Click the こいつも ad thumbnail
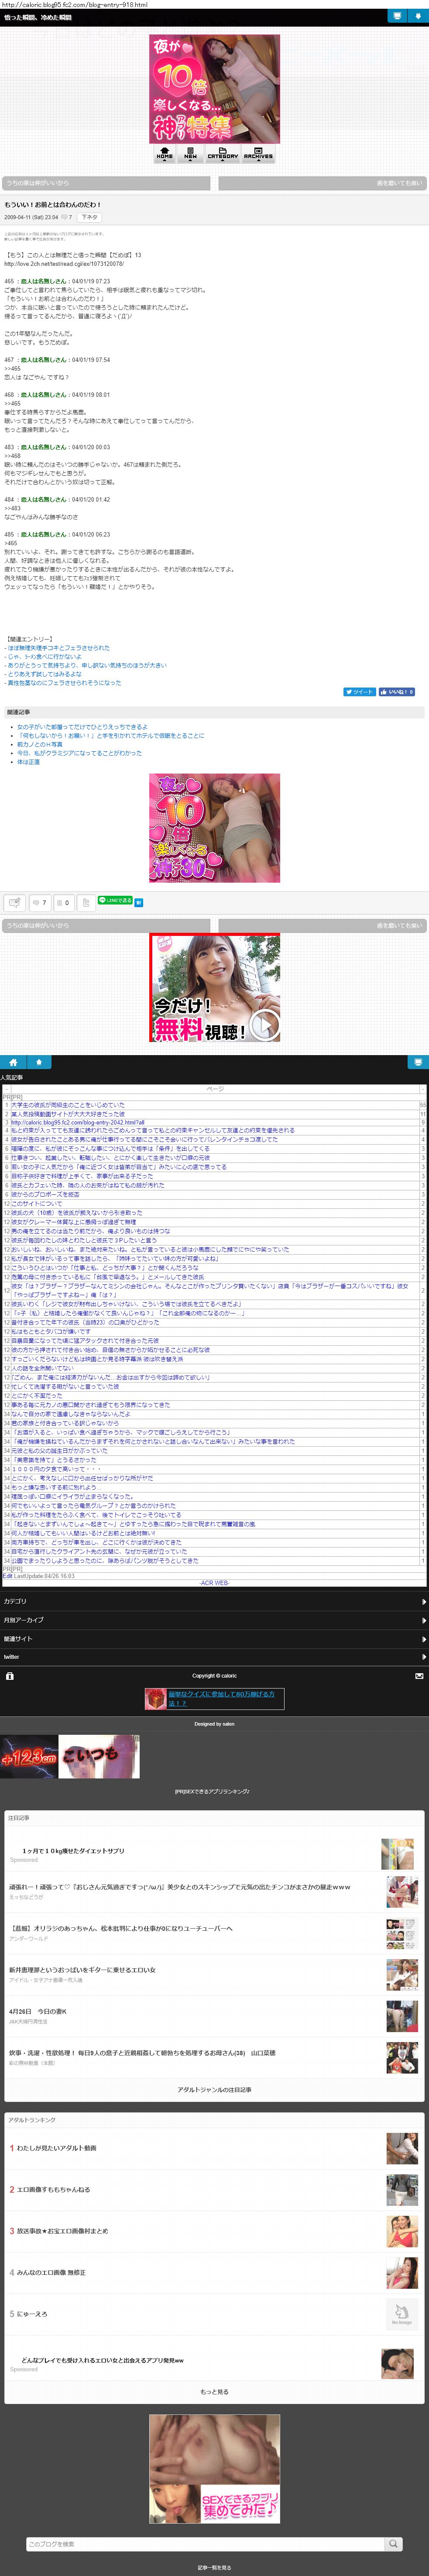 coord(99,1756)
